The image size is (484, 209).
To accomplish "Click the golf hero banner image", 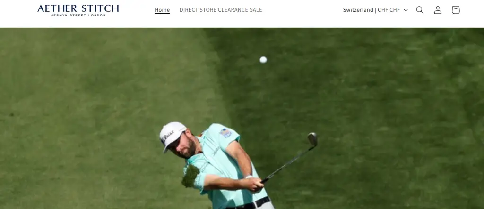I will coord(242,118).
